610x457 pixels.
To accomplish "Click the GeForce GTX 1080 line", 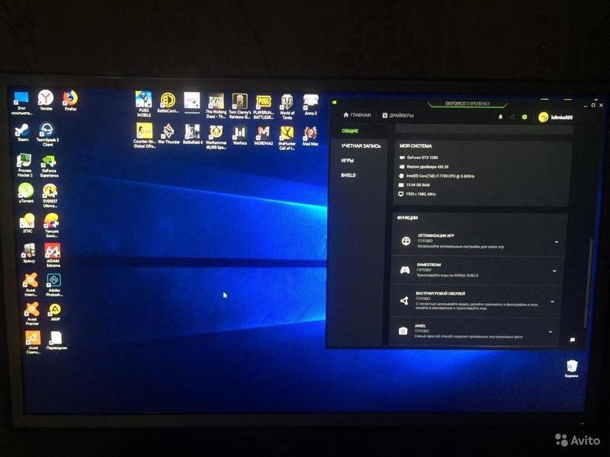I will coord(419,158).
